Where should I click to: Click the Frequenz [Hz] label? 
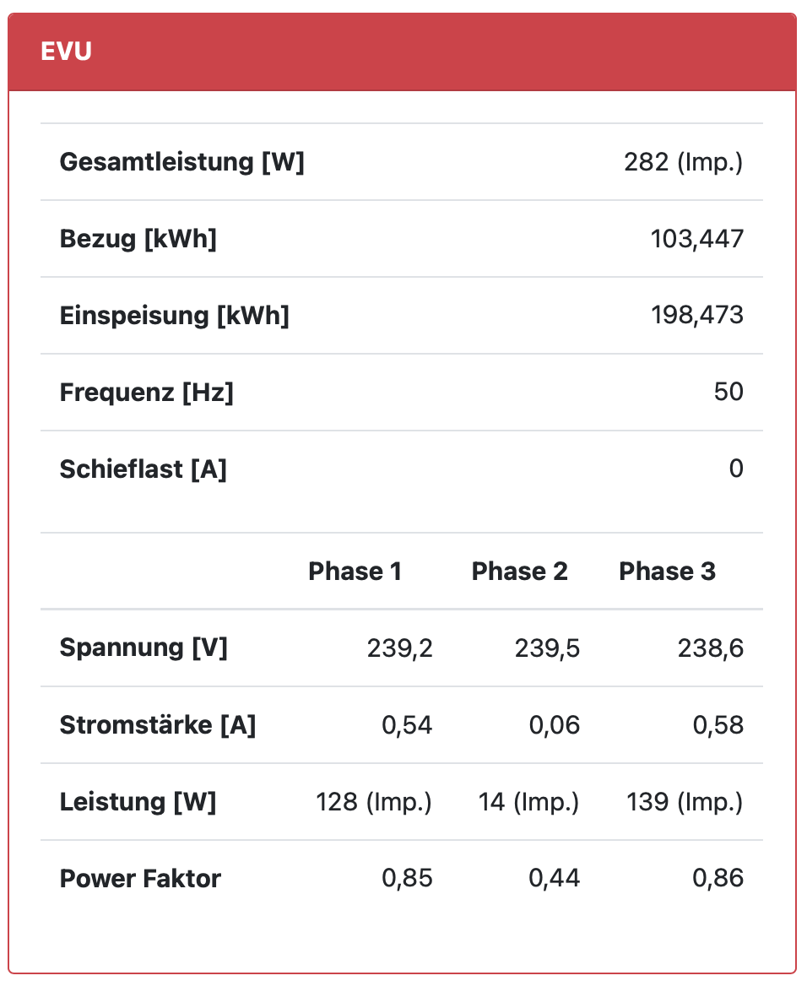pos(146,392)
